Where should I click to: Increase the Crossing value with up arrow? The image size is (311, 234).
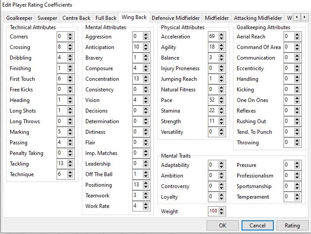coord(70,45)
